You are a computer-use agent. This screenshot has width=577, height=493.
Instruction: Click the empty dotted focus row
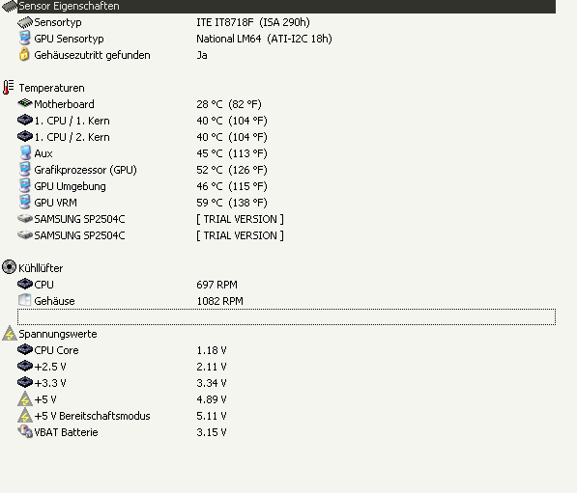[x=287, y=316]
